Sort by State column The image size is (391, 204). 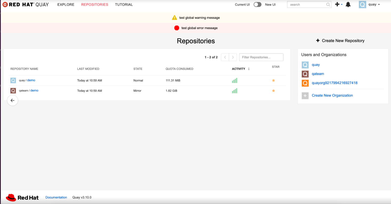coord(138,69)
